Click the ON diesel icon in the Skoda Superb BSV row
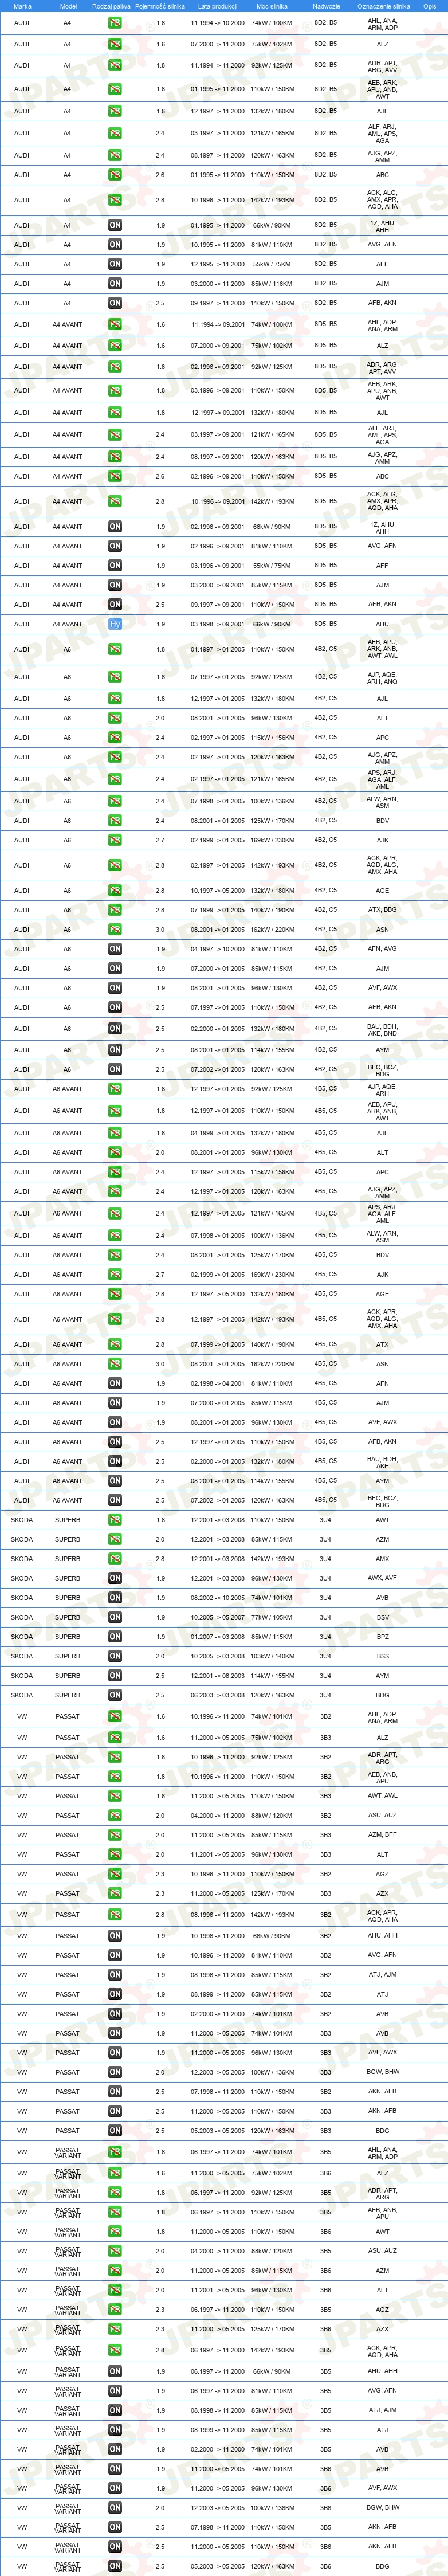The image size is (448, 2576). tap(115, 1617)
